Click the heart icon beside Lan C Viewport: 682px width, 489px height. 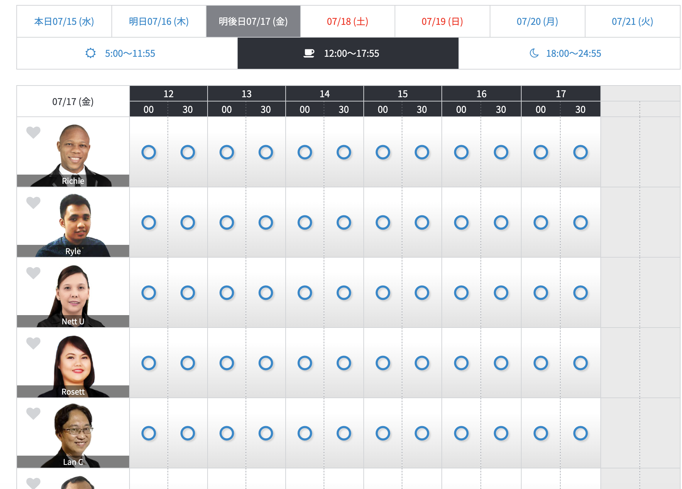tap(33, 413)
